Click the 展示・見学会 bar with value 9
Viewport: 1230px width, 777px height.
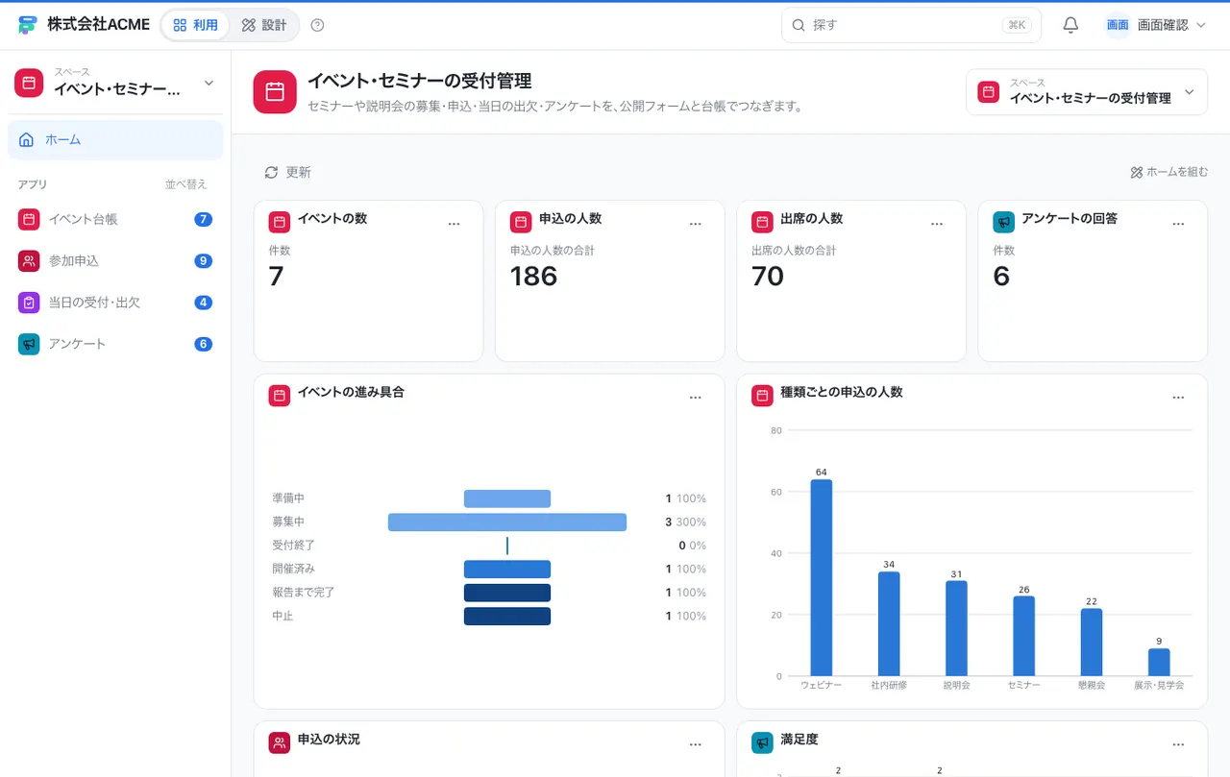click(1159, 663)
